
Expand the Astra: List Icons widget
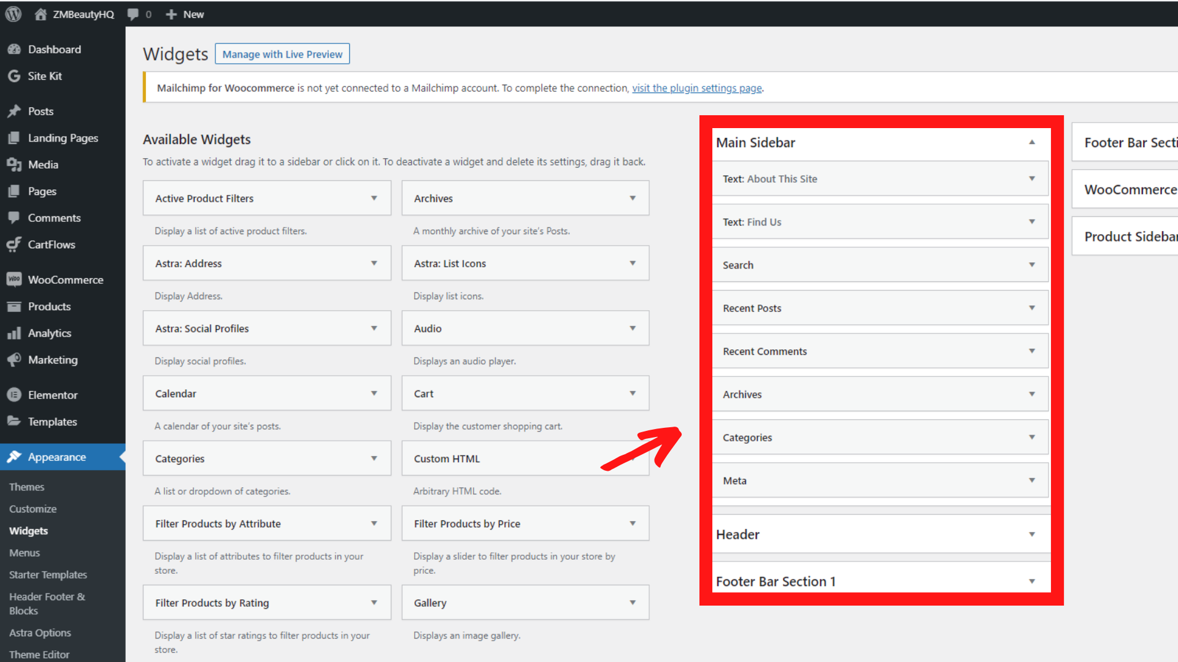(x=633, y=263)
